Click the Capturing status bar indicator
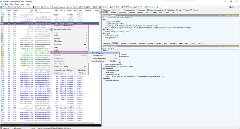 [4, 128]
